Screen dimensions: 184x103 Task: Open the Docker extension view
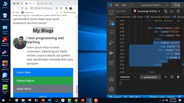(111, 53)
